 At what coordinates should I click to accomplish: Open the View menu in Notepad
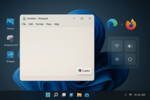(x=49, y=24)
